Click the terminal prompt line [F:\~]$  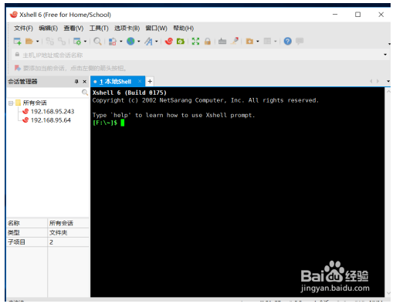coord(105,123)
